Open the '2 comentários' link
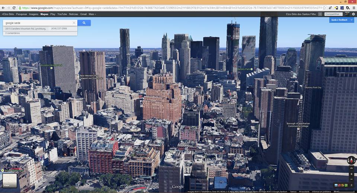This screenshot has width=357, height=193. point(13,33)
